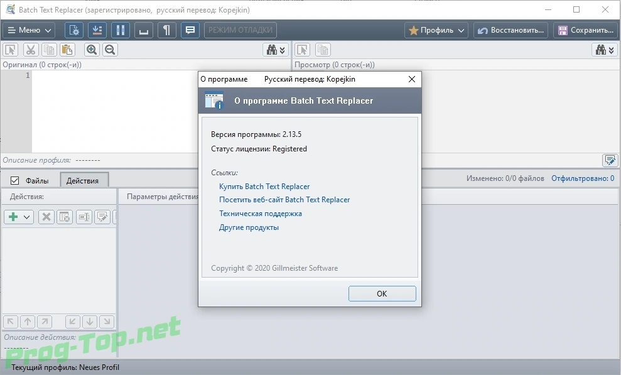The height and width of the screenshot is (375, 621).
Task: Open Посетить веб-сайт Batch Text Replacer link
Action: pos(284,200)
